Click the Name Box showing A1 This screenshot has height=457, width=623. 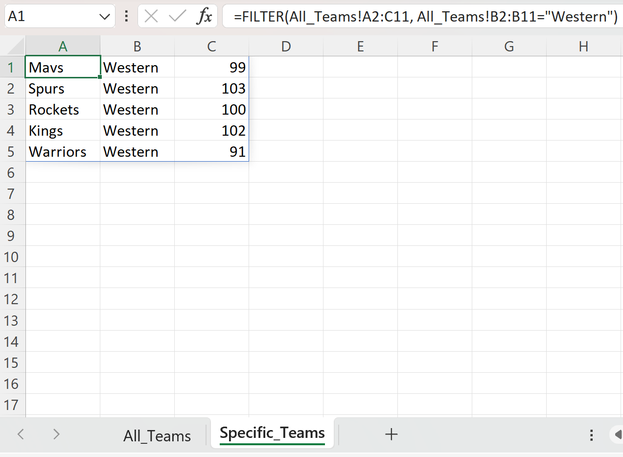tap(60, 16)
